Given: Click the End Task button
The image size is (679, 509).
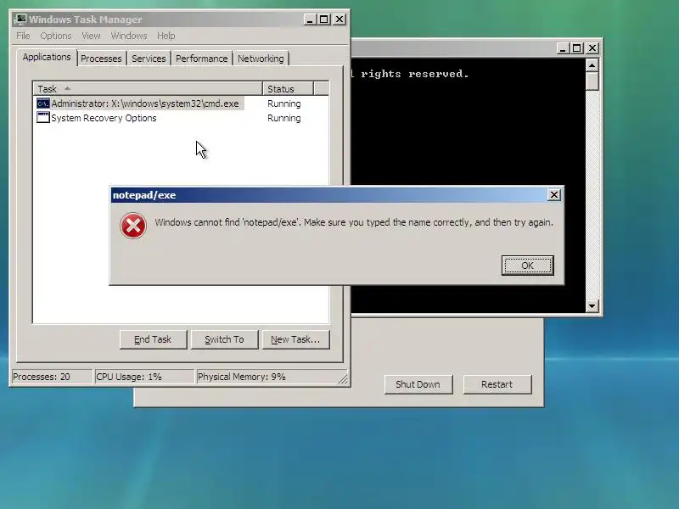Looking at the screenshot, I should tap(153, 339).
